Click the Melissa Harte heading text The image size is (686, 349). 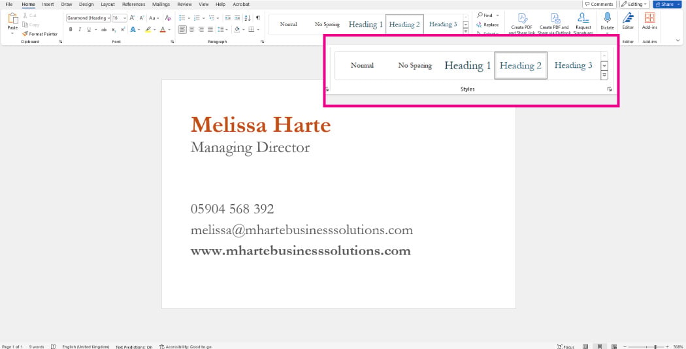(x=261, y=125)
